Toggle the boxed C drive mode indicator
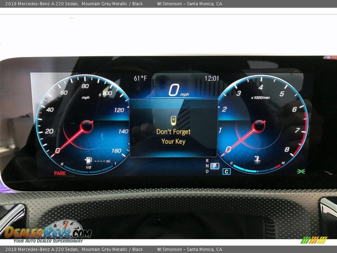This screenshot has width=337, height=253. pyautogui.click(x=226, y=171)
